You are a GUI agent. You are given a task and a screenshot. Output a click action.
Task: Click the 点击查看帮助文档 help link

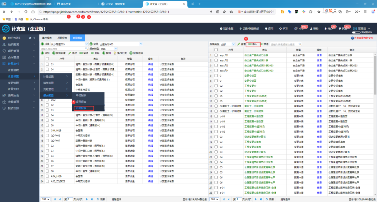tap(363, 38)
